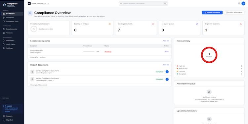Open the Global Holdings Ltd organization dropdown

tap(38, 3)
